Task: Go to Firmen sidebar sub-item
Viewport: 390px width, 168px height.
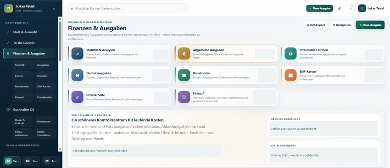Action: 23,76
